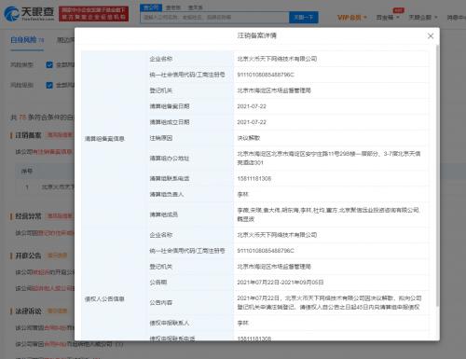Click the 公告期 field label
This screenshot has width=466, height=359.
click(158, 283)
